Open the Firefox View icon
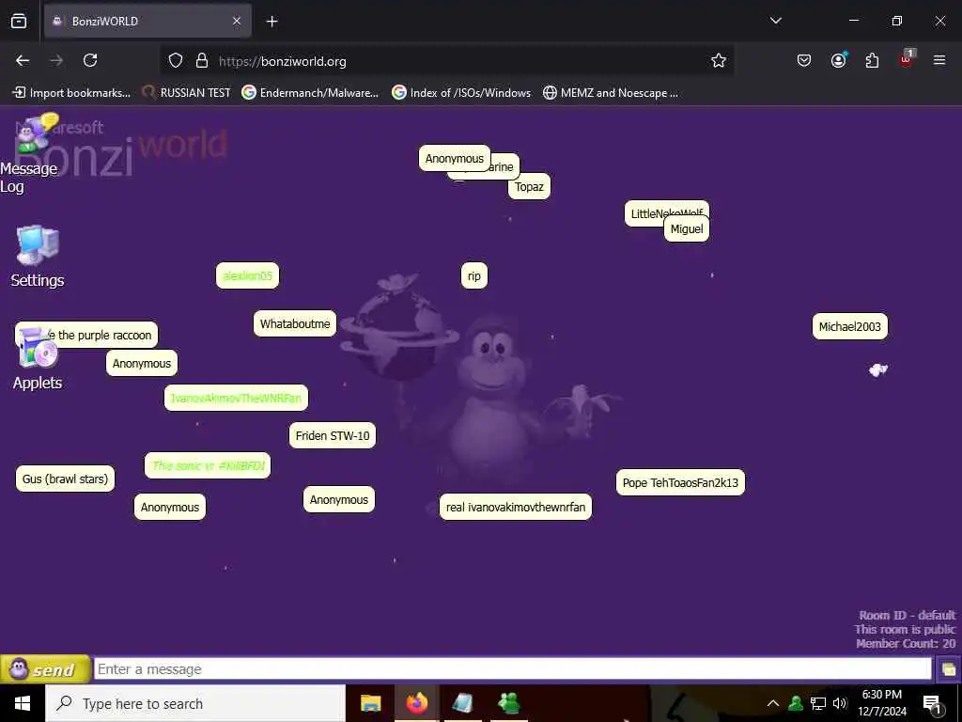 click(x=19, y=21)
